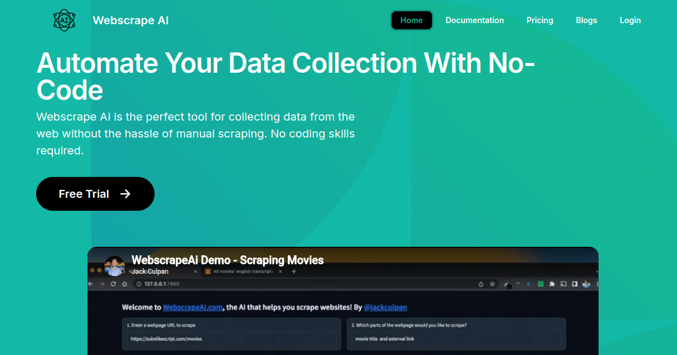Click the reload icon in the demo browser
Image resolution: width=677 pixels, height=355 pixels.
pyautogui.click(x=113, y=284)
